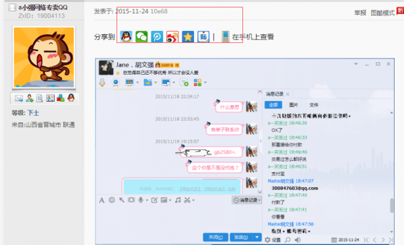This screenshot has width=404, height=245.
Task: Open the apps grid icon in the chat toolbar
Action: tap(197, 82)
